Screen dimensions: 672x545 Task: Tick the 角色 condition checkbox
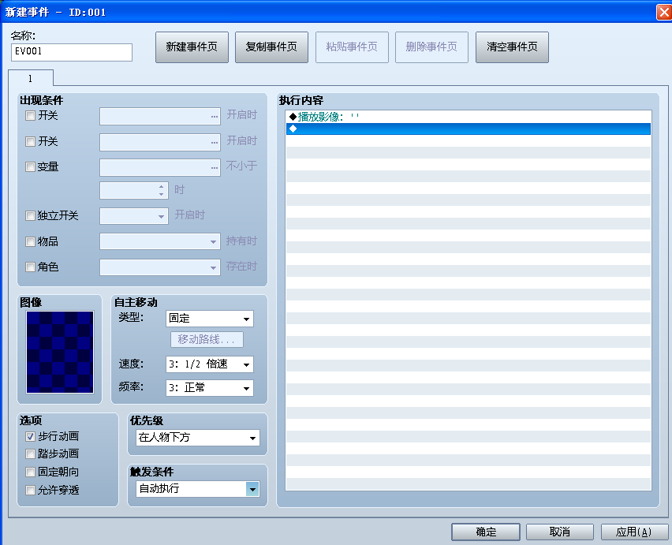point(30,267)
